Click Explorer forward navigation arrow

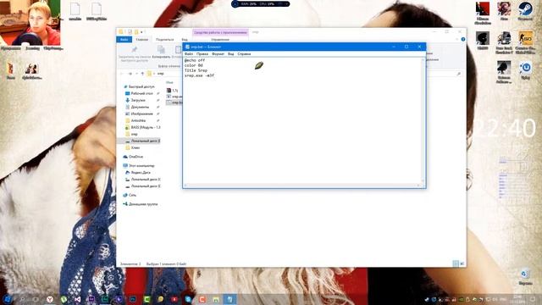pos(130,74)
